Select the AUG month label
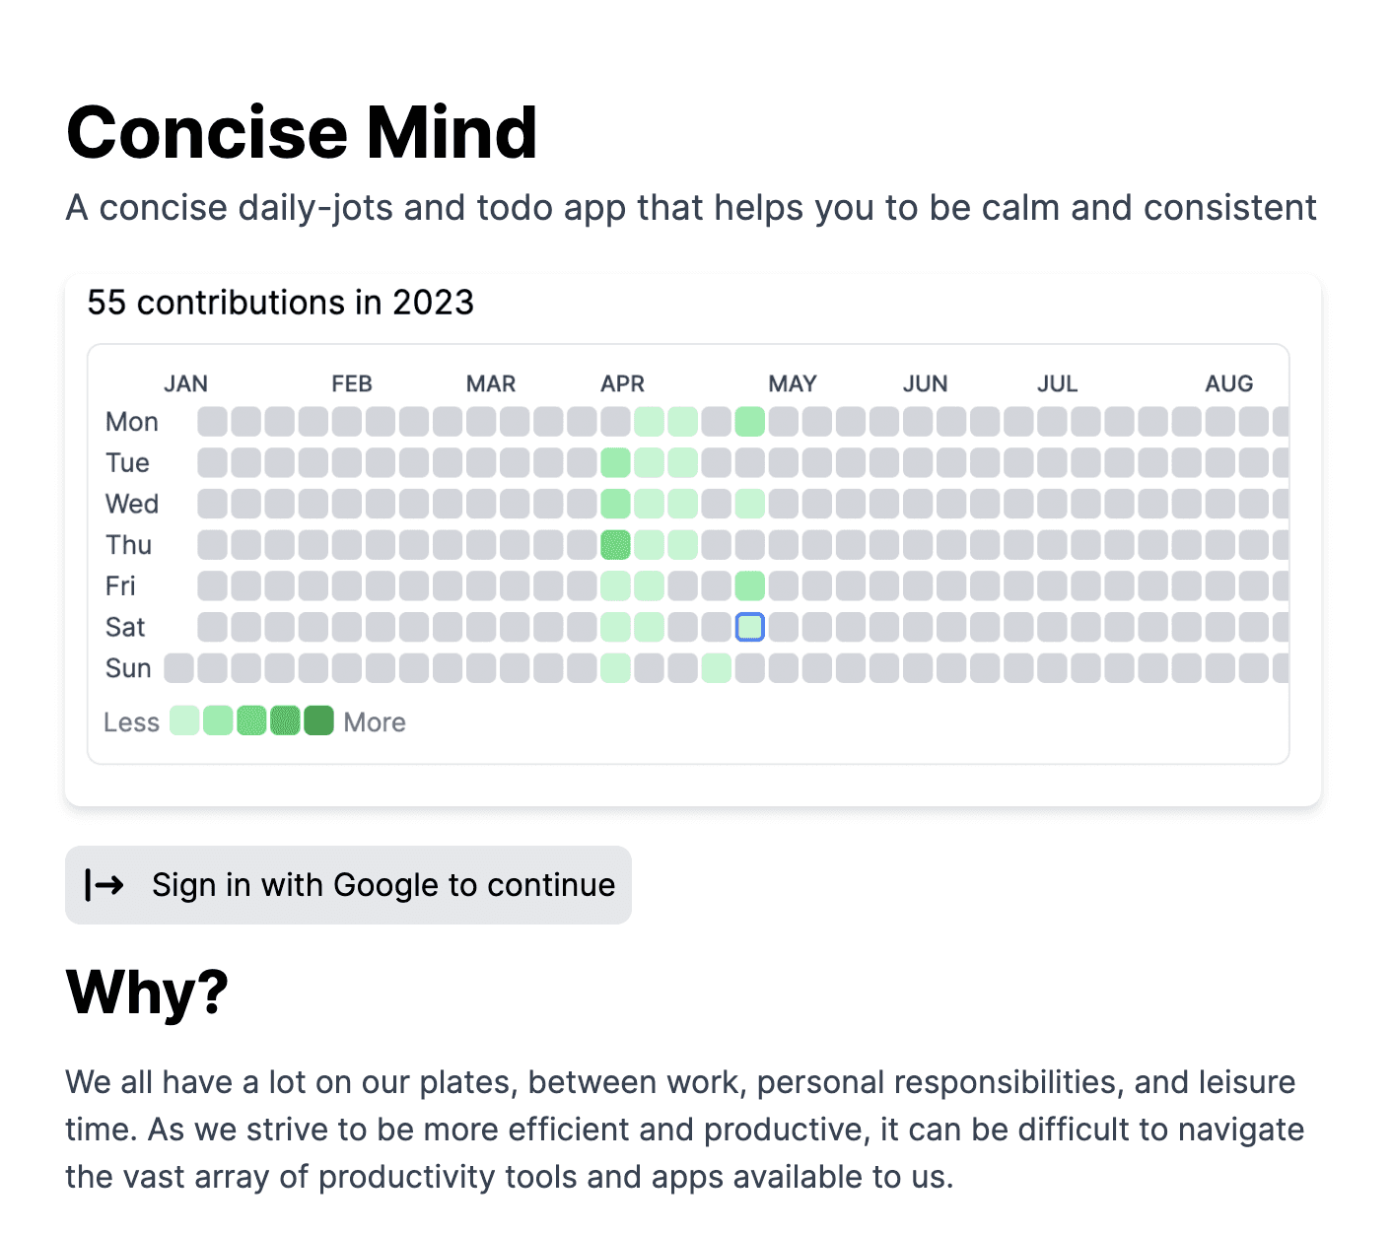 click(x=1228, y=383)
